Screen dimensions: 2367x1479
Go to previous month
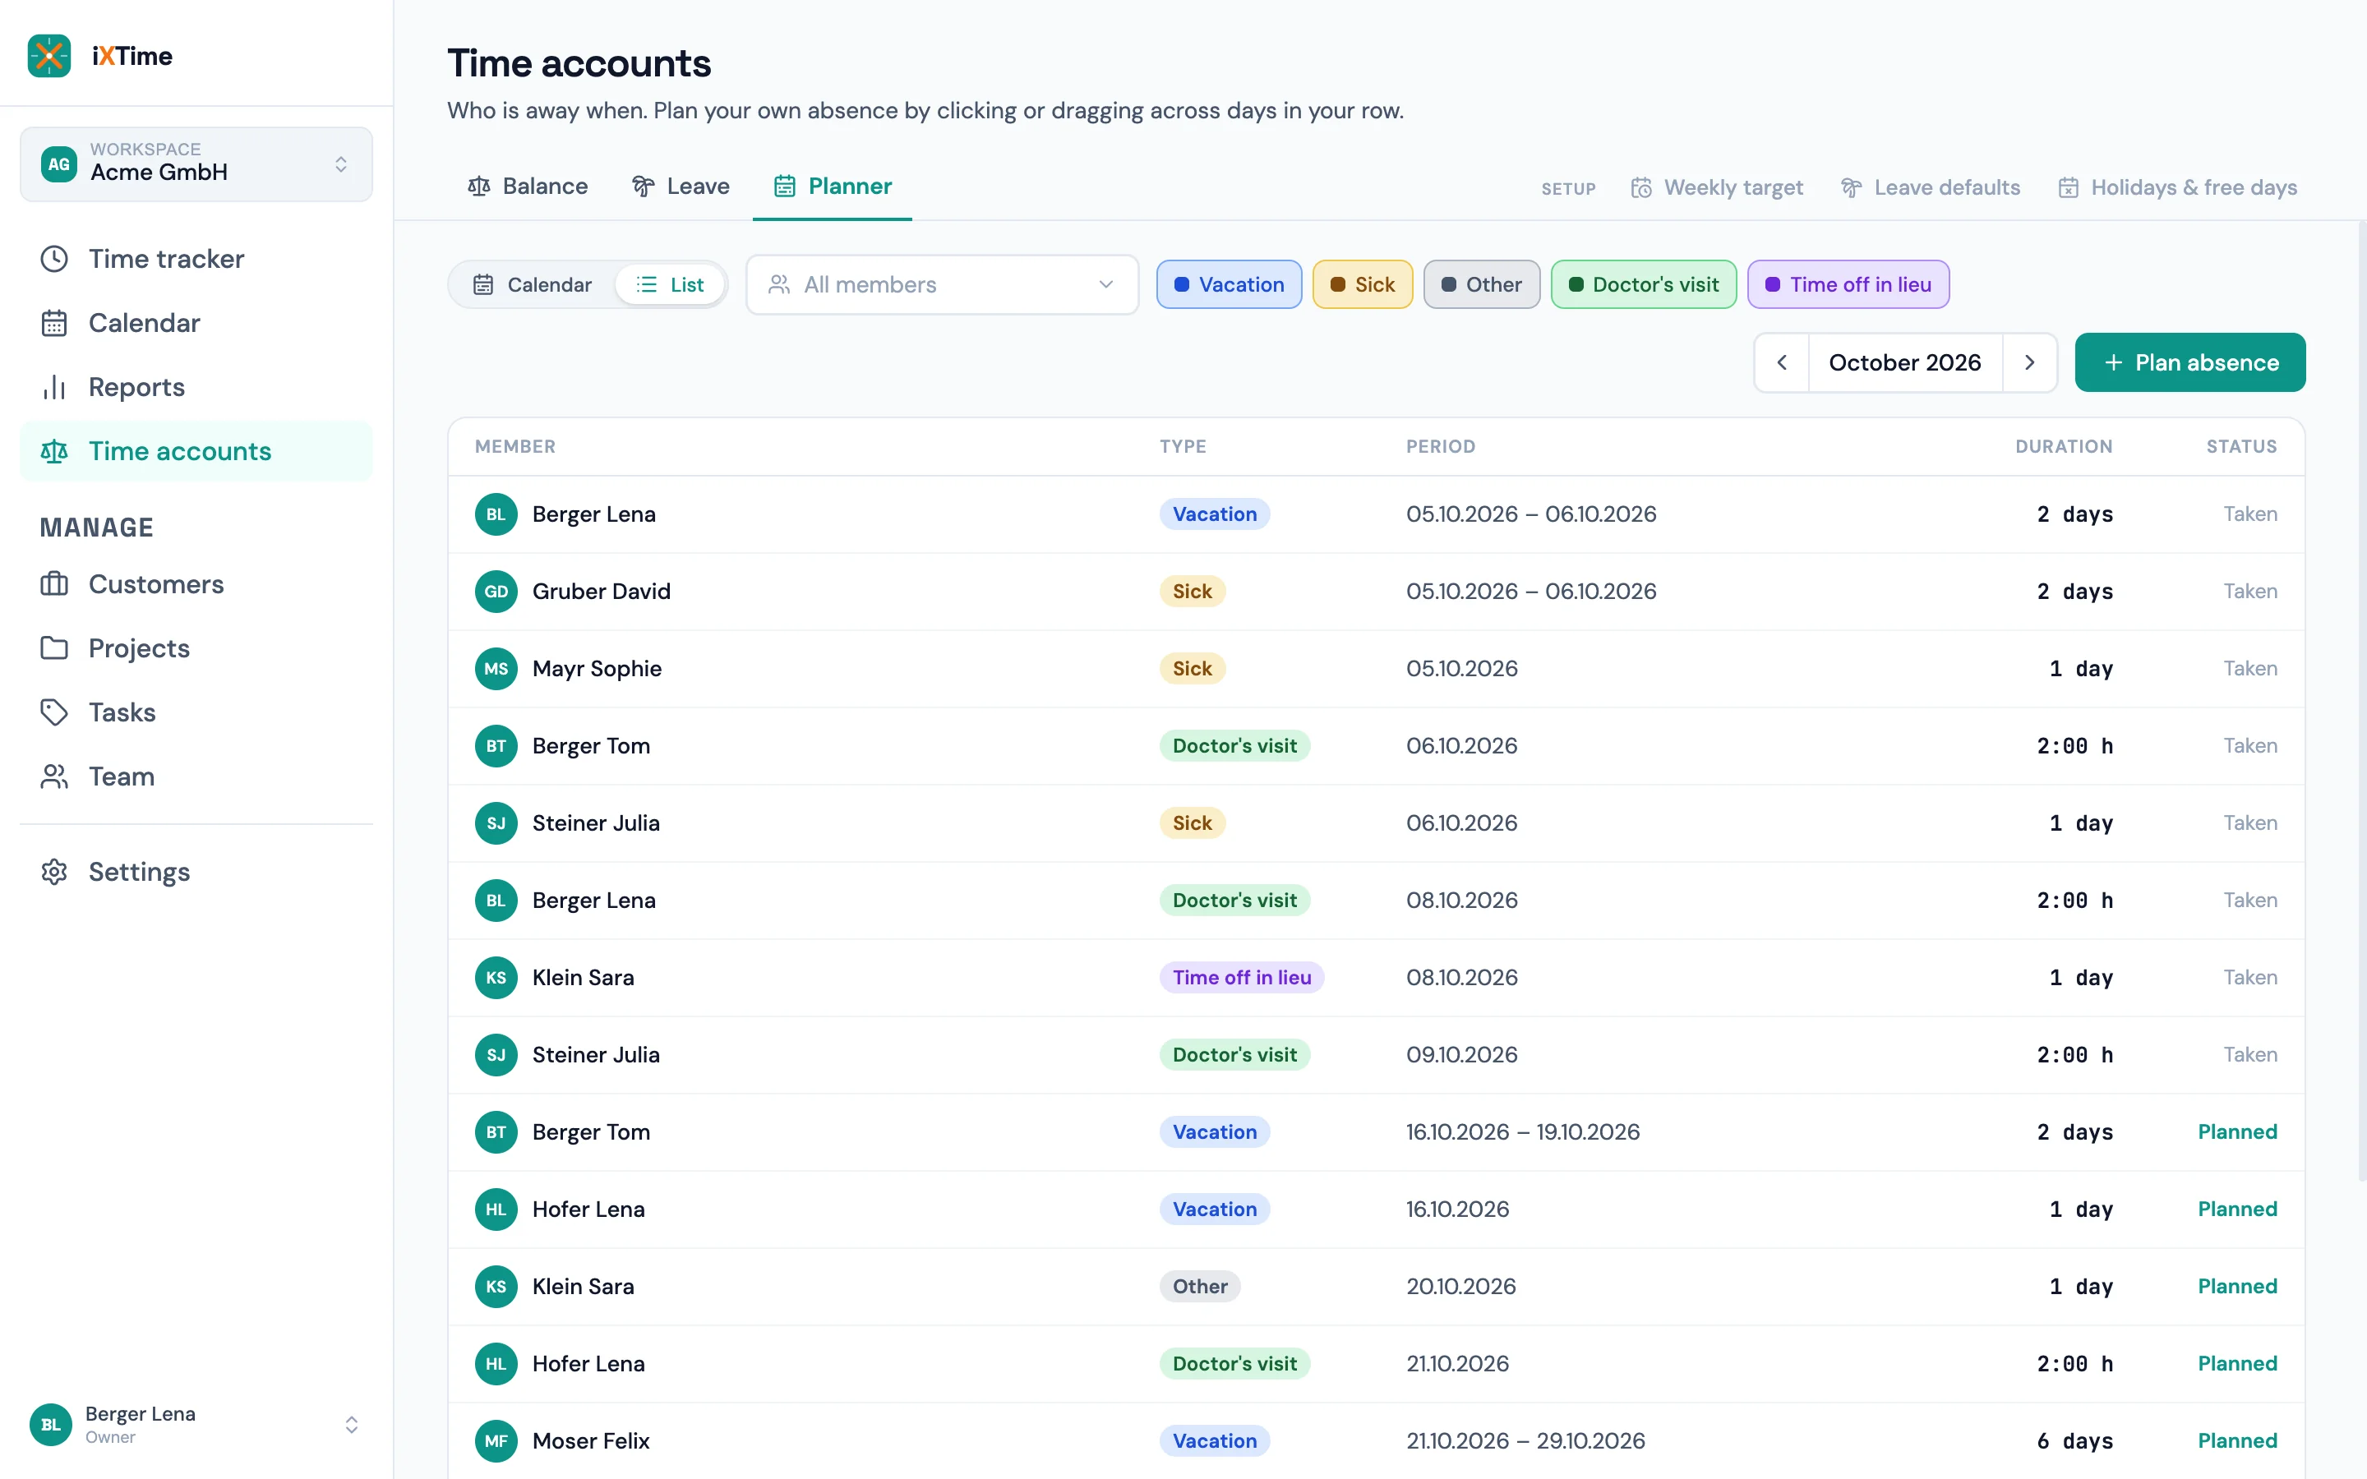tap(1782, 363)
